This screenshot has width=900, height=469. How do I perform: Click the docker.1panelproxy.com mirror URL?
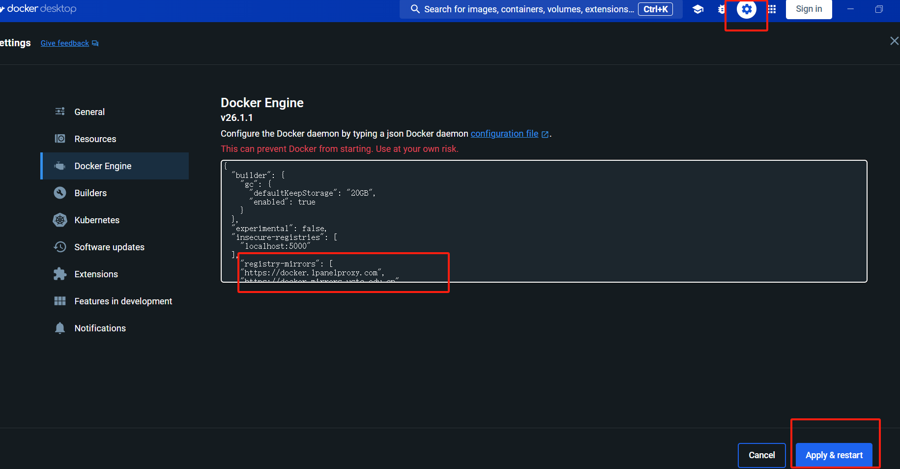[313, 273]
